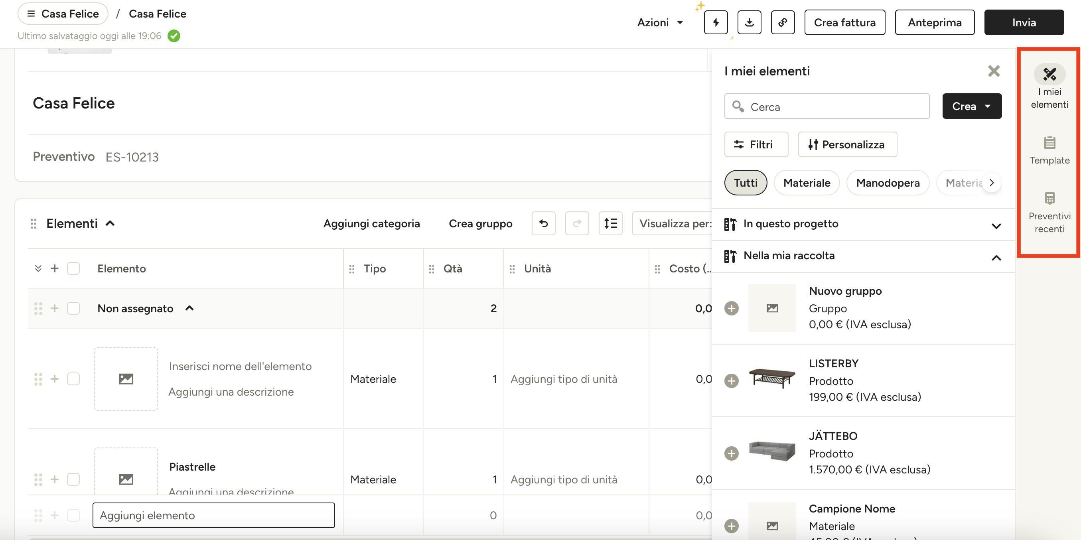Viewport: 1081px width, 540px height.
Task: Click the Aggiungi elemento input field
Action: (x=213, y=515)
